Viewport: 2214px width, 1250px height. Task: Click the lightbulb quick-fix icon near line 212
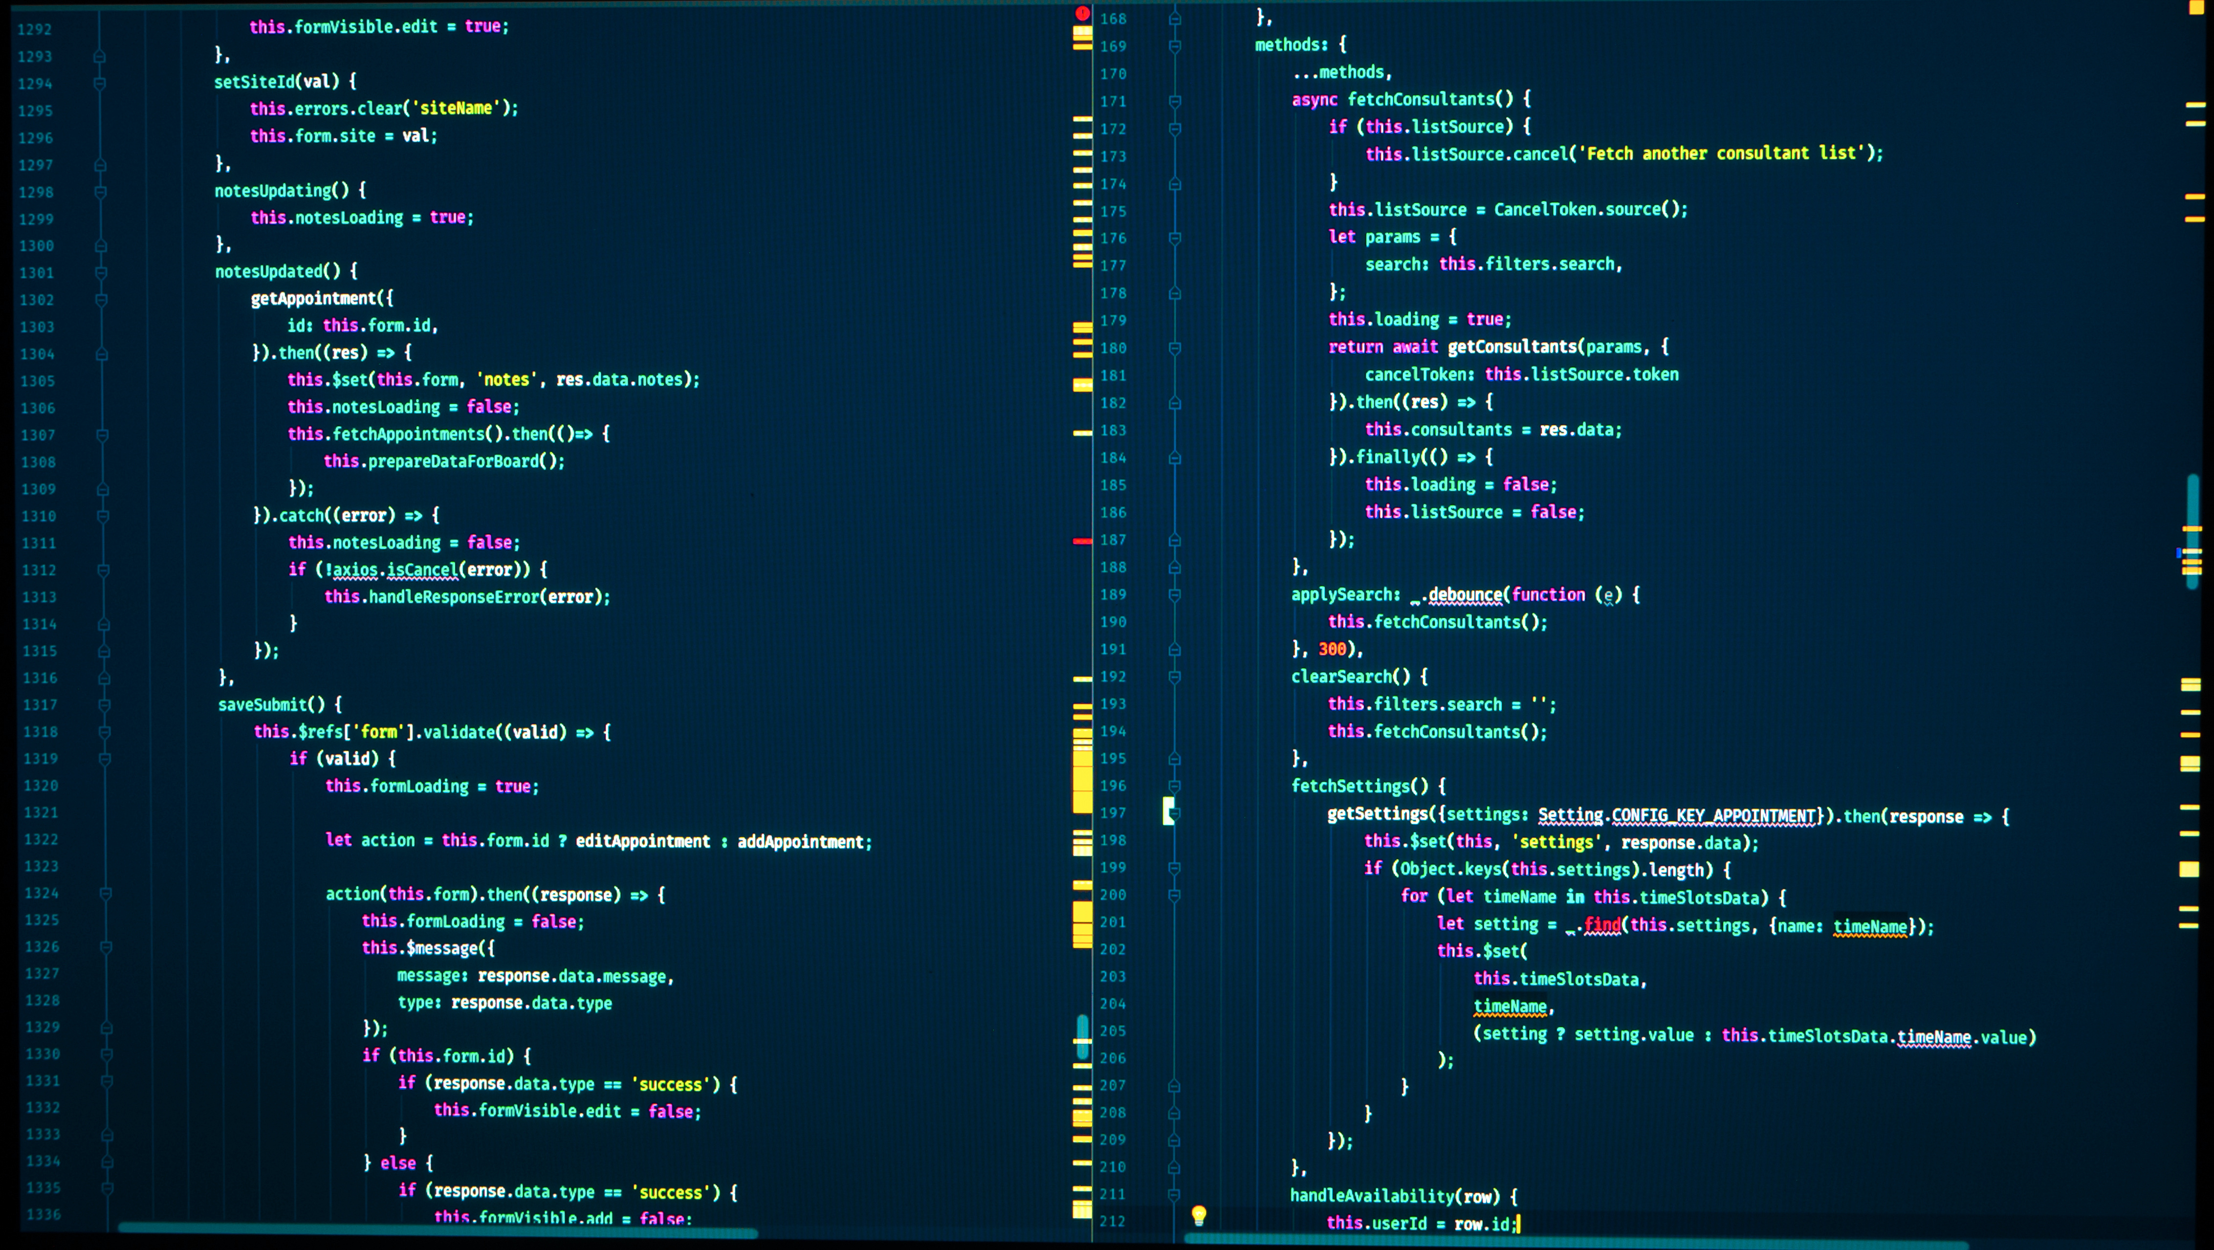click(1198, 1216)
